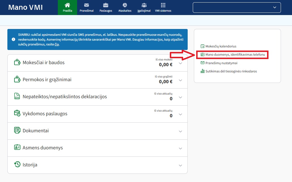Click the EDS declarations document icon
Image resolution: width=292 pixels, height=182 pixels.
coord(17,97)
